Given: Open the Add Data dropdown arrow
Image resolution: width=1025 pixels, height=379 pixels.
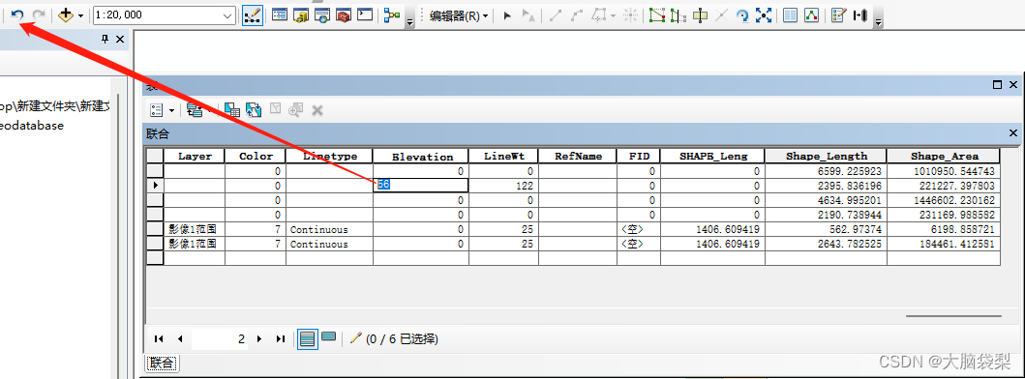Looking at the screenshot, I should [x=81, y=15].
